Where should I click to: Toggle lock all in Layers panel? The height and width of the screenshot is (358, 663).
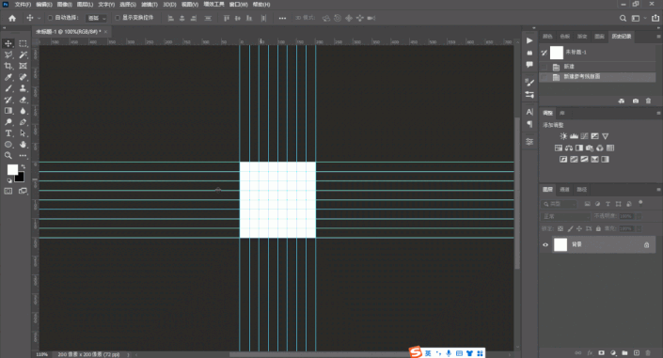pyautogui.click(x=598, y=228)
